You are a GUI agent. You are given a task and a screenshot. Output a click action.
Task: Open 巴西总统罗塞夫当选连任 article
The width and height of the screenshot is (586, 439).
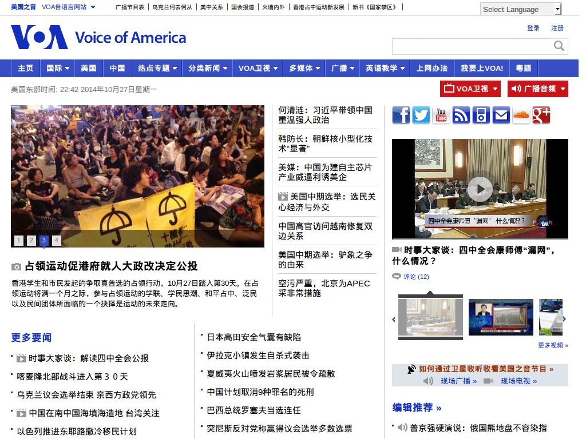point(254,410)
